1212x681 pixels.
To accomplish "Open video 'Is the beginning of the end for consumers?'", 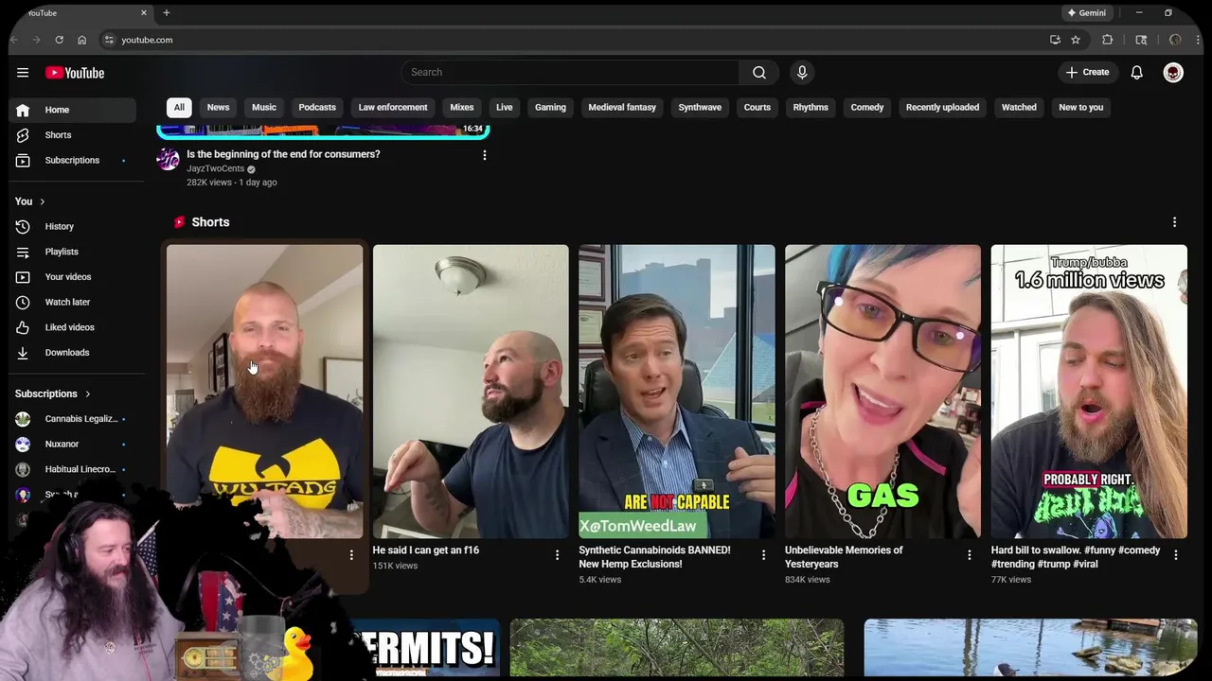I will click(x=283, y=154).
